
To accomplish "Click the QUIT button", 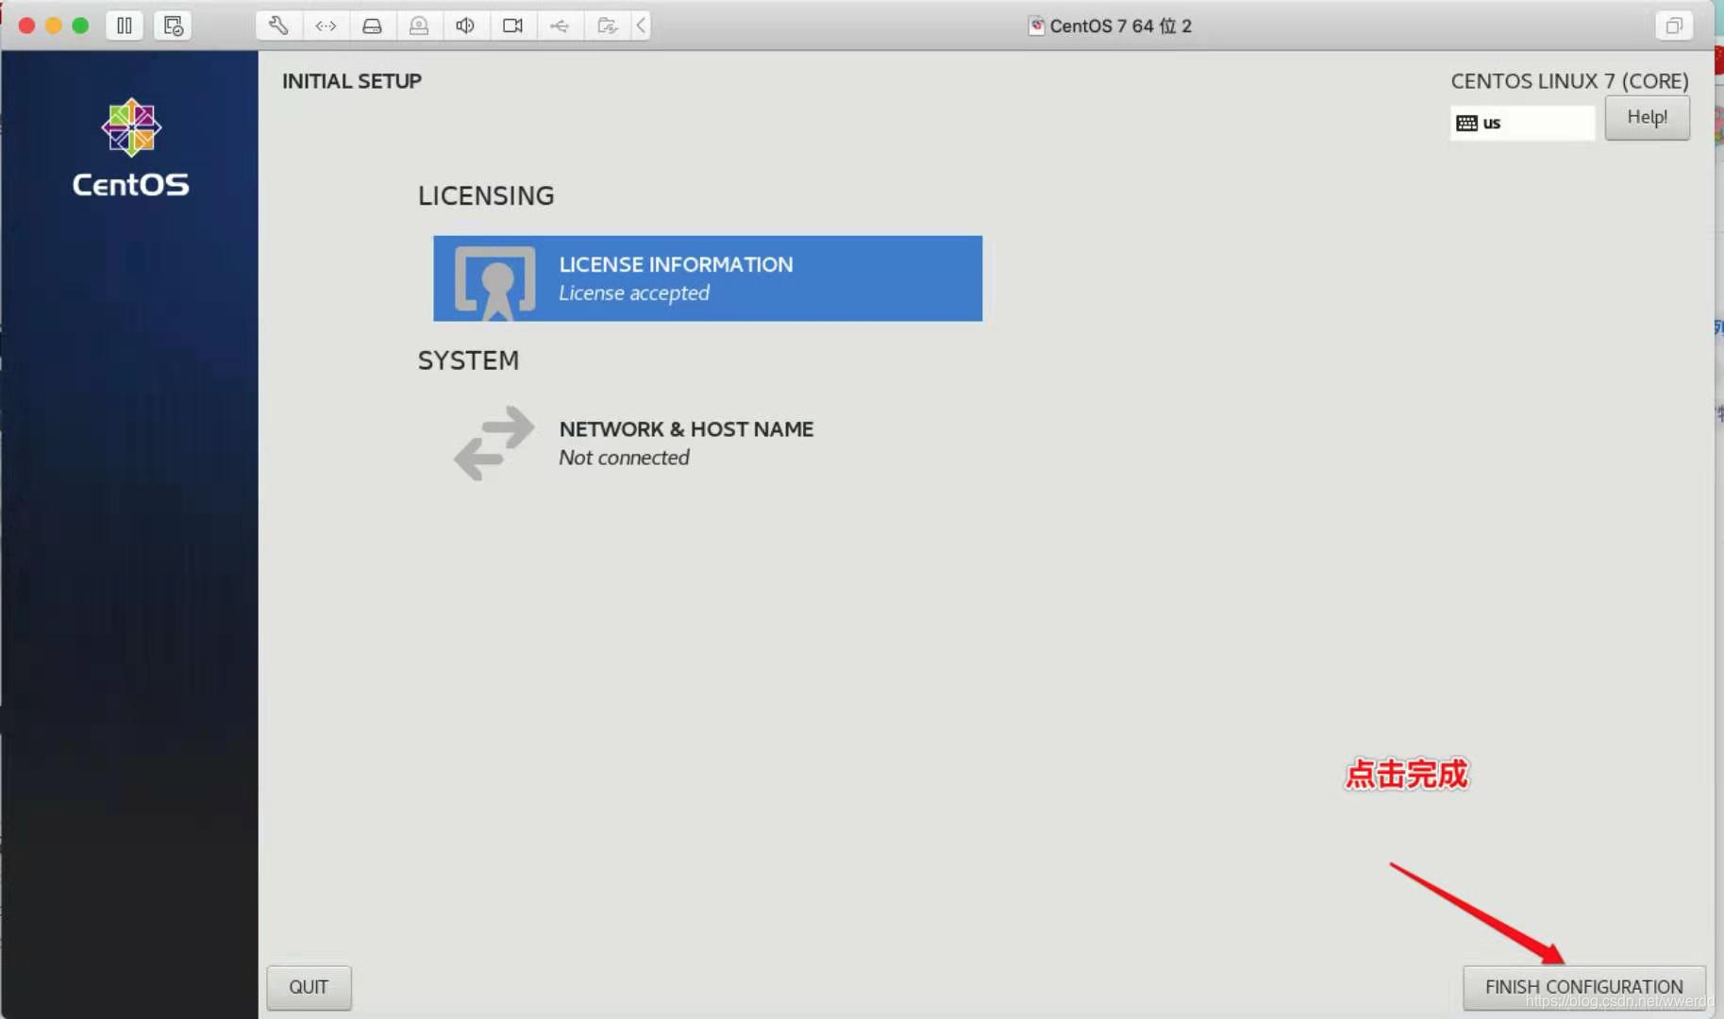I will (x=309, y=987).
